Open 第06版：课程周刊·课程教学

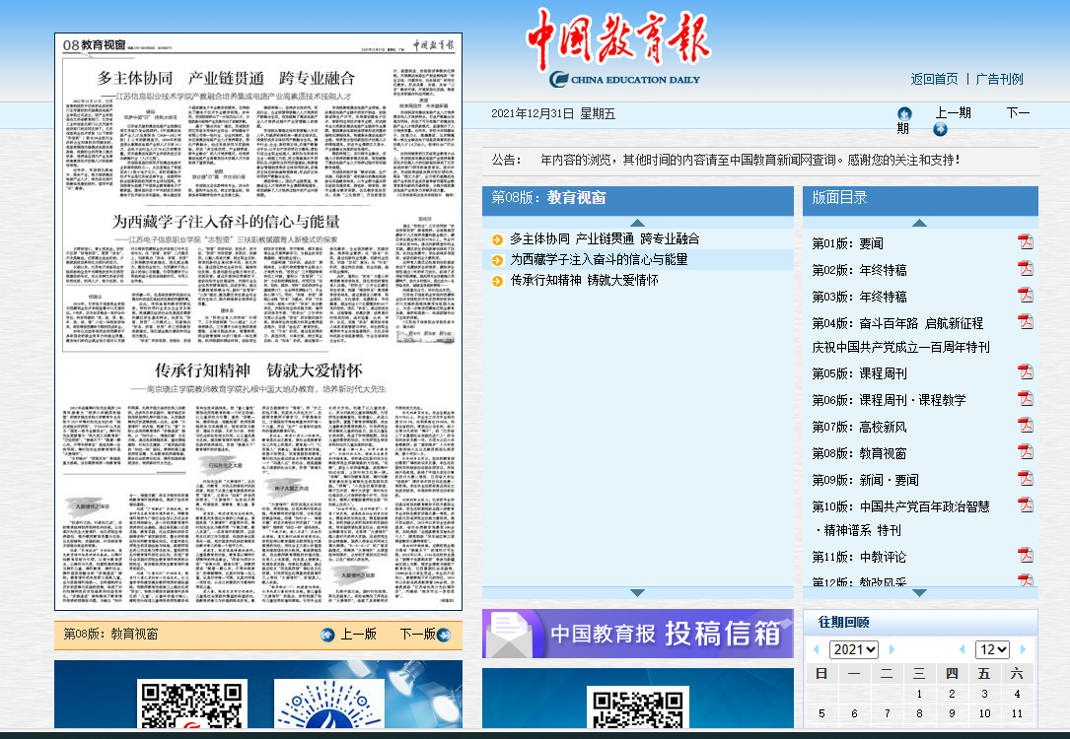889,400
